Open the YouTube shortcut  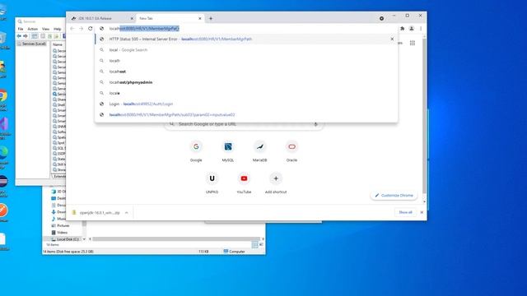tap(244, 183)
